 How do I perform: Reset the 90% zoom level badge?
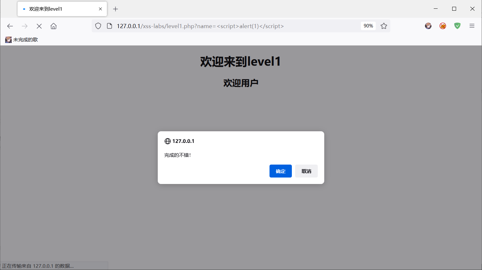(x=368, y=26)
